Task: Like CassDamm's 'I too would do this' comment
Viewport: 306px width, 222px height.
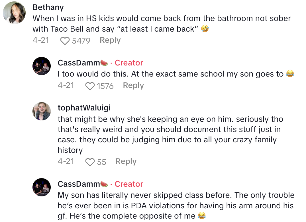Action: (90, 86)
